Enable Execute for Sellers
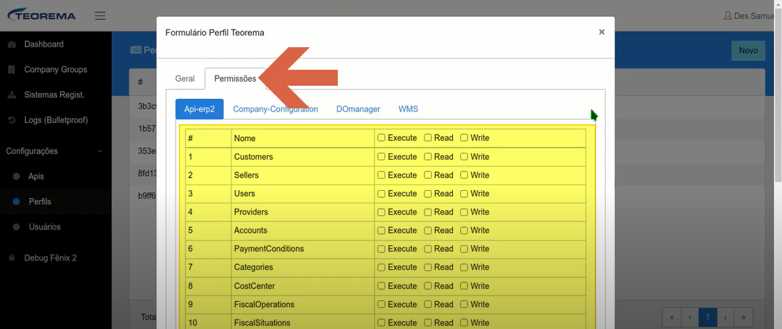Screen dimensions: 782x329 [382, 175]
